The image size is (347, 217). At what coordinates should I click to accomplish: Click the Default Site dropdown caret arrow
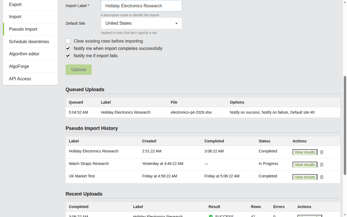pos(176,23)
